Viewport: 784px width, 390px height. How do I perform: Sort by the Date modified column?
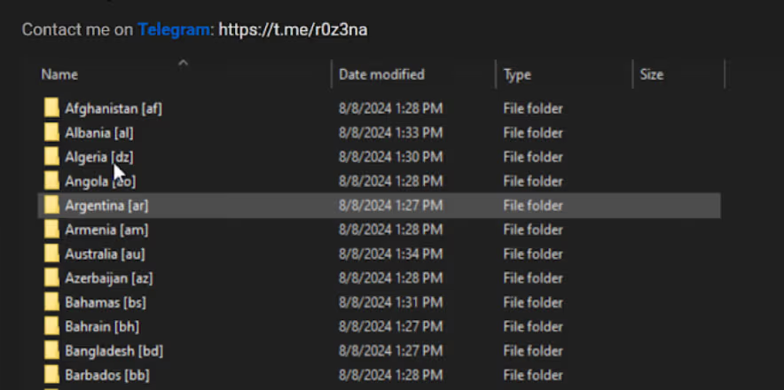click(x=381, y=75)
